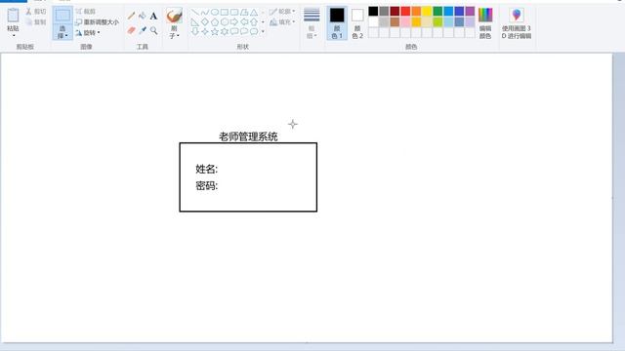Click the 姓名: label on canvas
Image resolution: width=625 pixels, height=351 pixels.
coord(206,169)
